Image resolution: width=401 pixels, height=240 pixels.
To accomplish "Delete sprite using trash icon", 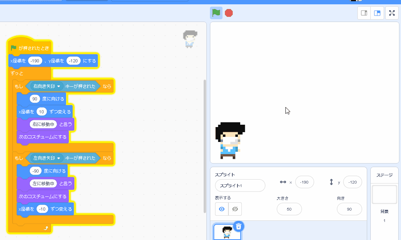I will point(238,226).
